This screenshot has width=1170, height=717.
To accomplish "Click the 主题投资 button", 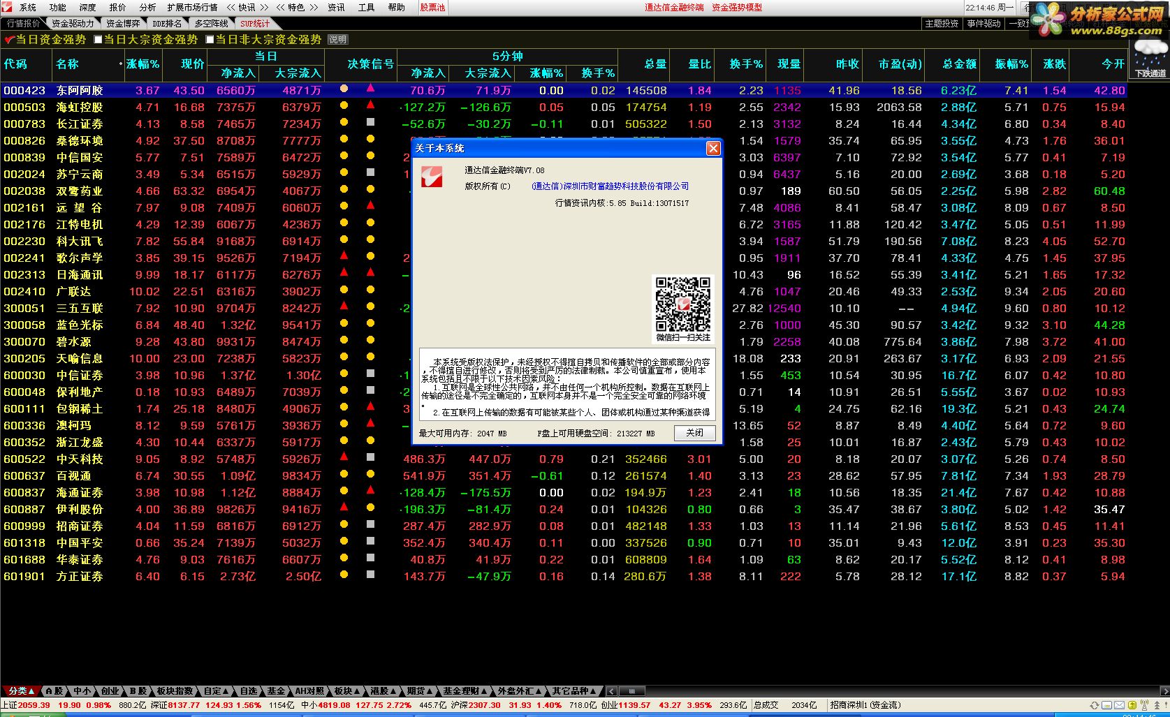I will [942, 24].
